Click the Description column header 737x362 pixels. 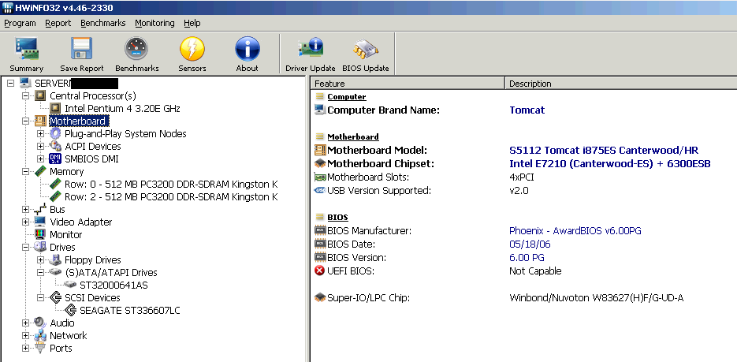[x=621, y=84]
